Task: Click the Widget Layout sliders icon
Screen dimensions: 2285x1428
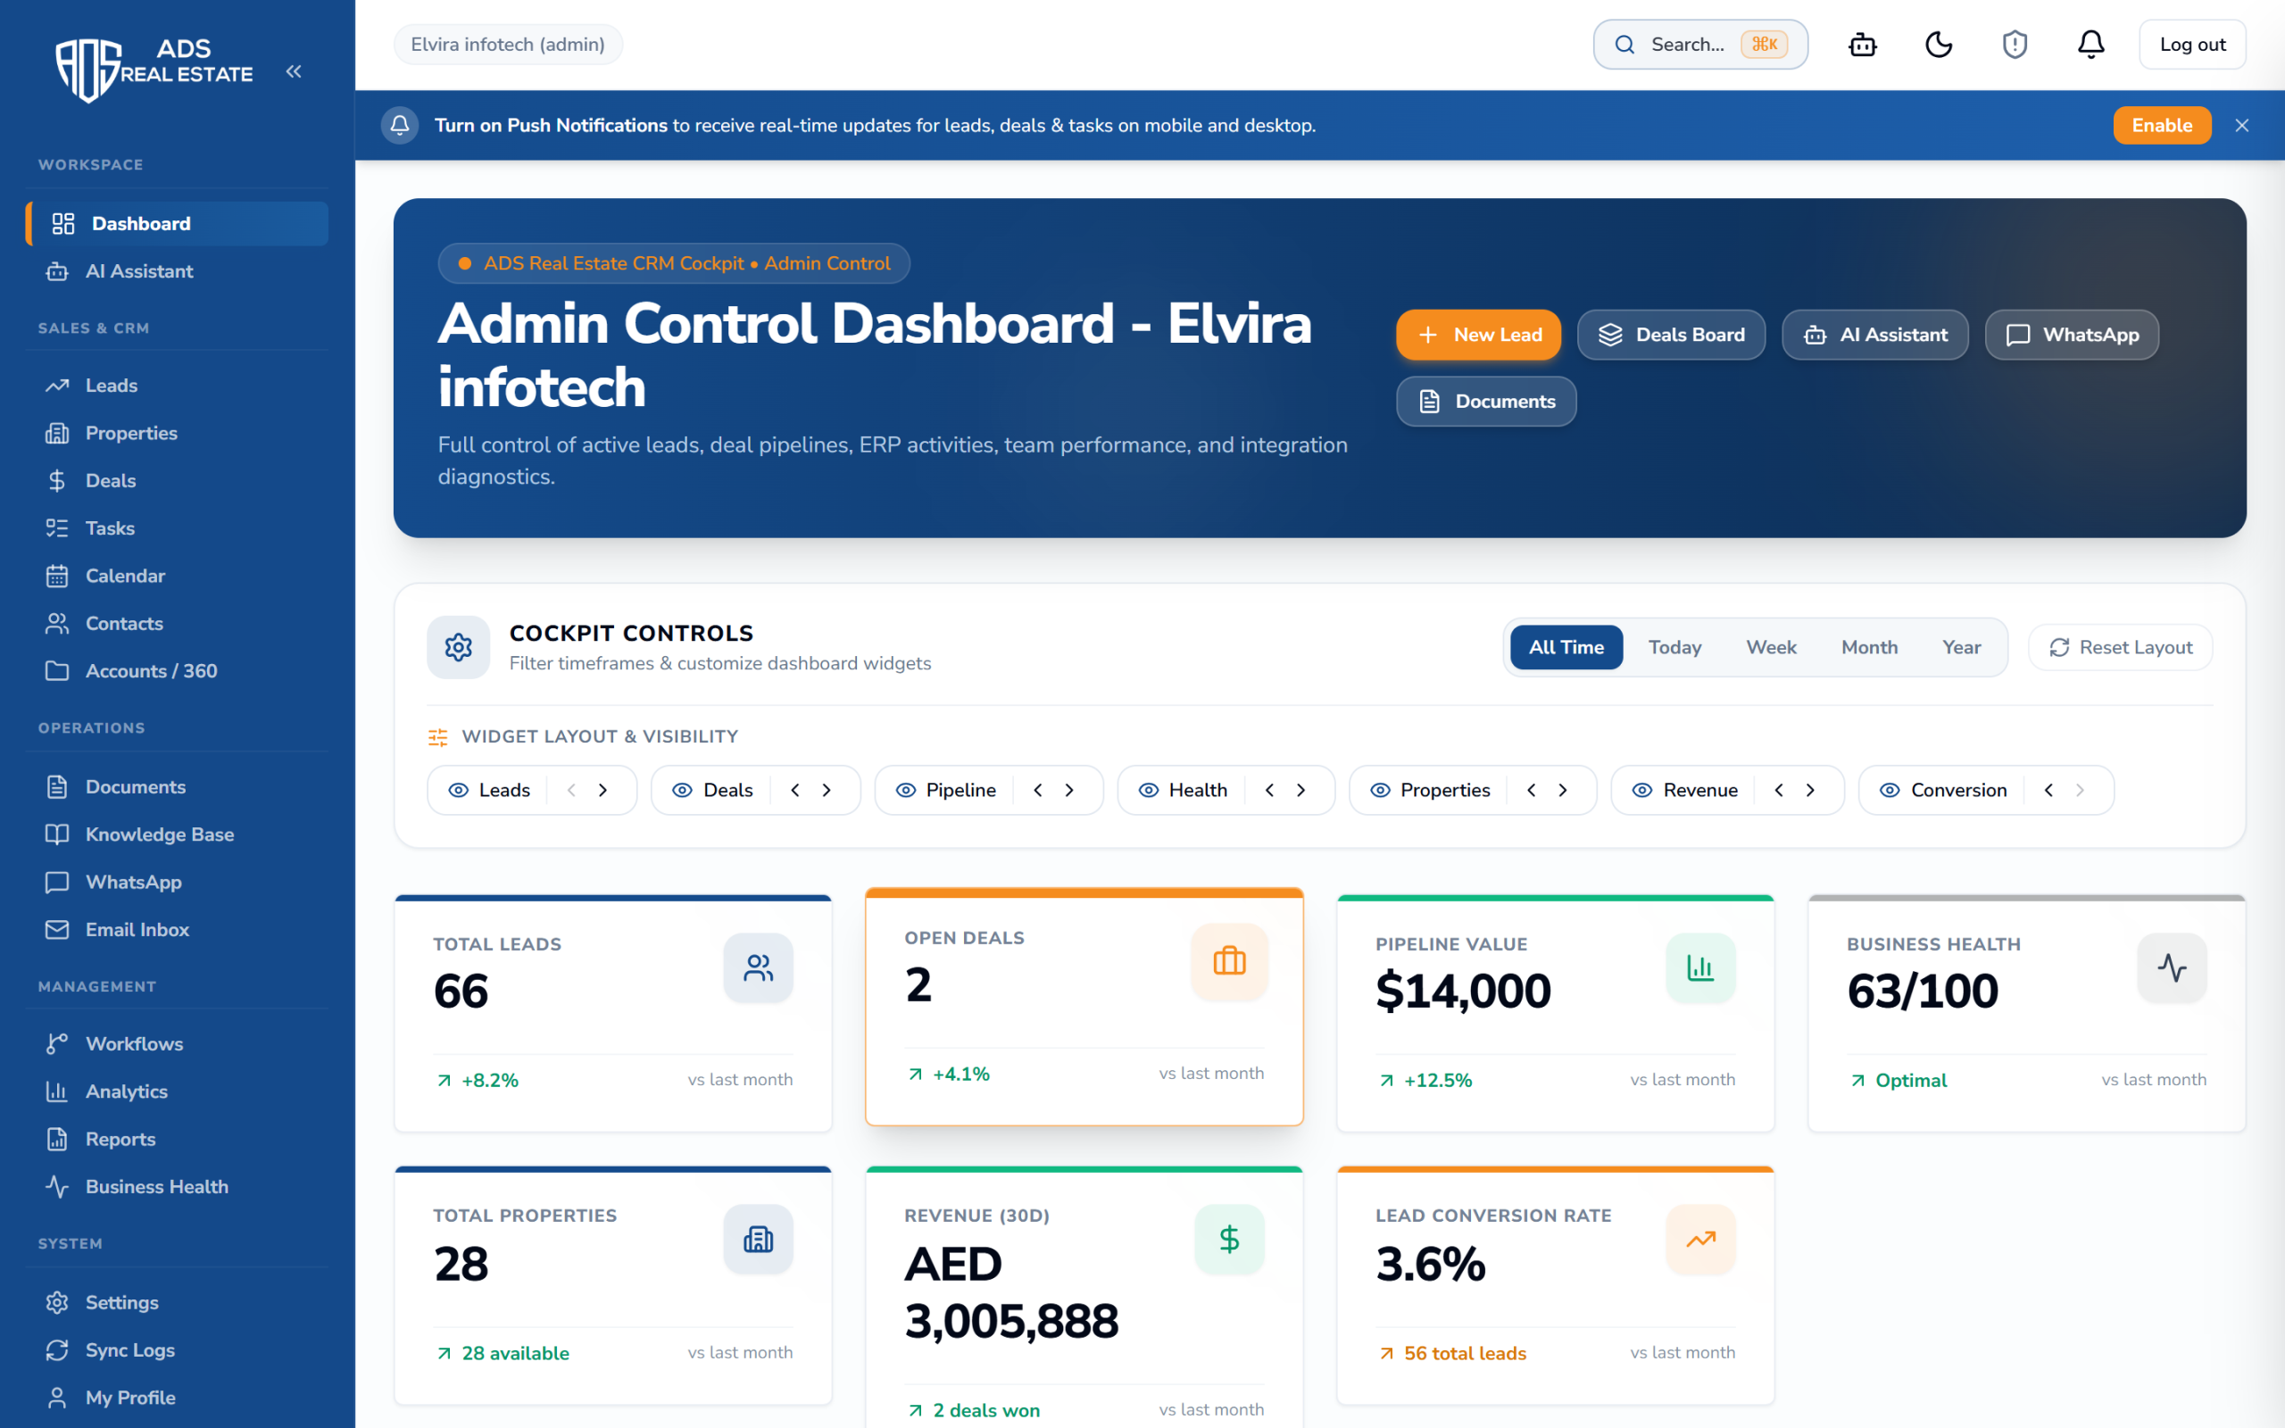Action: (438, 736)
